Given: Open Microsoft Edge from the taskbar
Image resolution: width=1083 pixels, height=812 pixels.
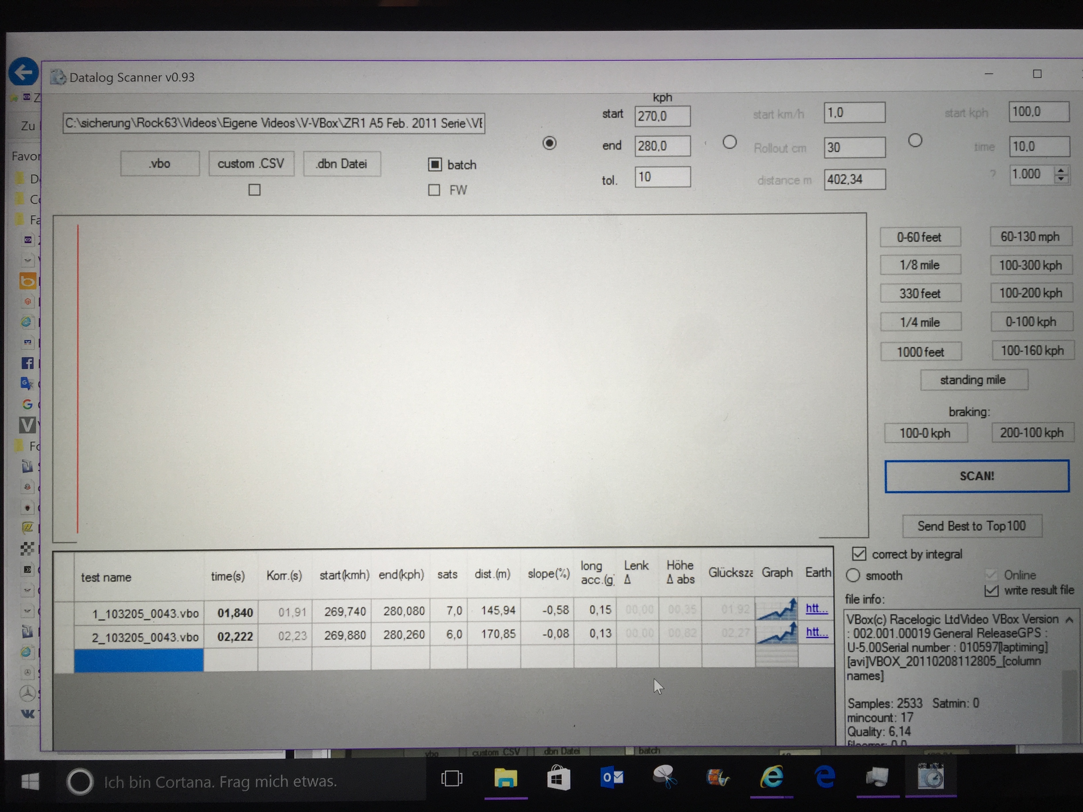Looking at the screenshot, I should 825,777.
